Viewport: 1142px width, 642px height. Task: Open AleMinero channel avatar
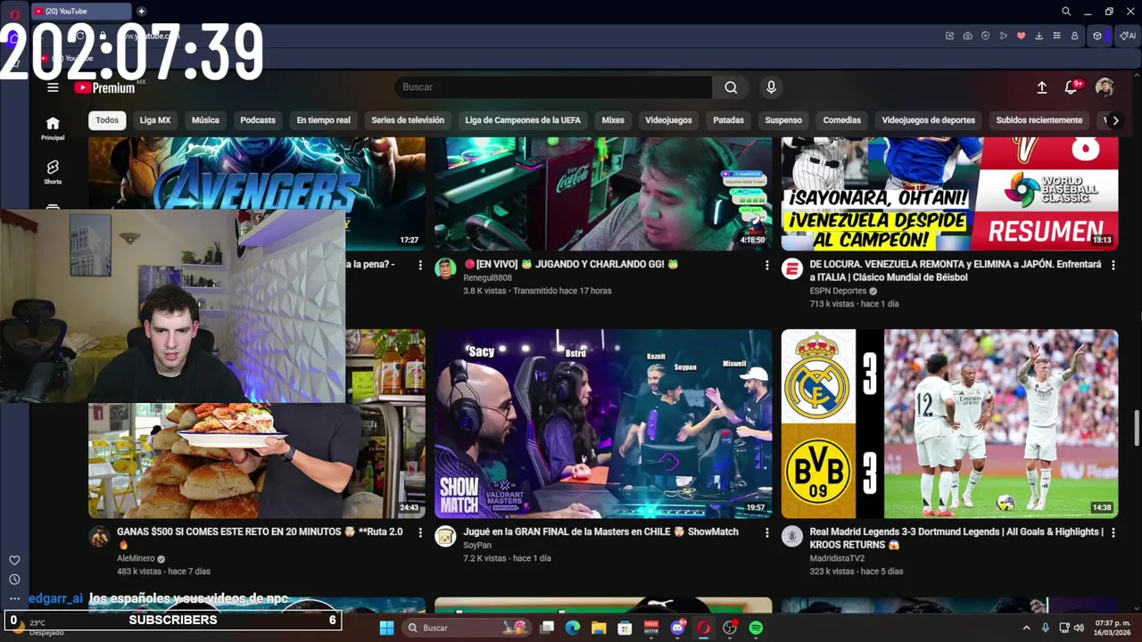pos(99,536)
